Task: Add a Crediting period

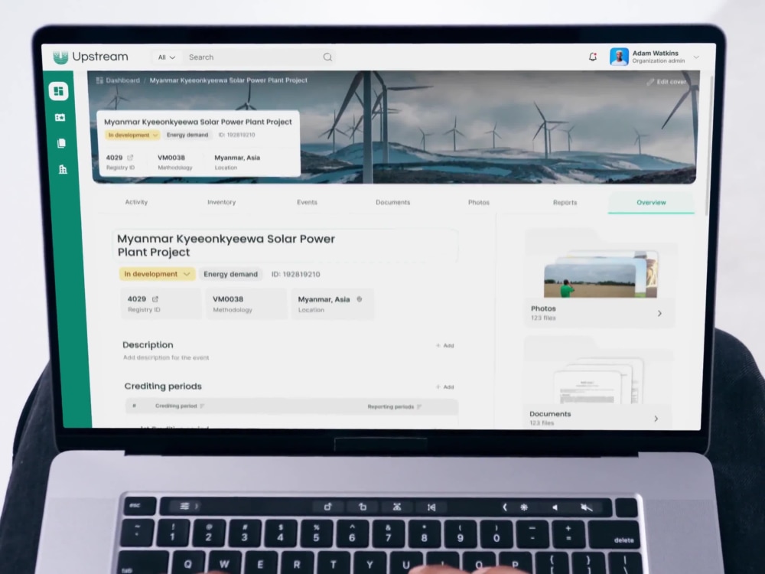Action: click(445, 387)
